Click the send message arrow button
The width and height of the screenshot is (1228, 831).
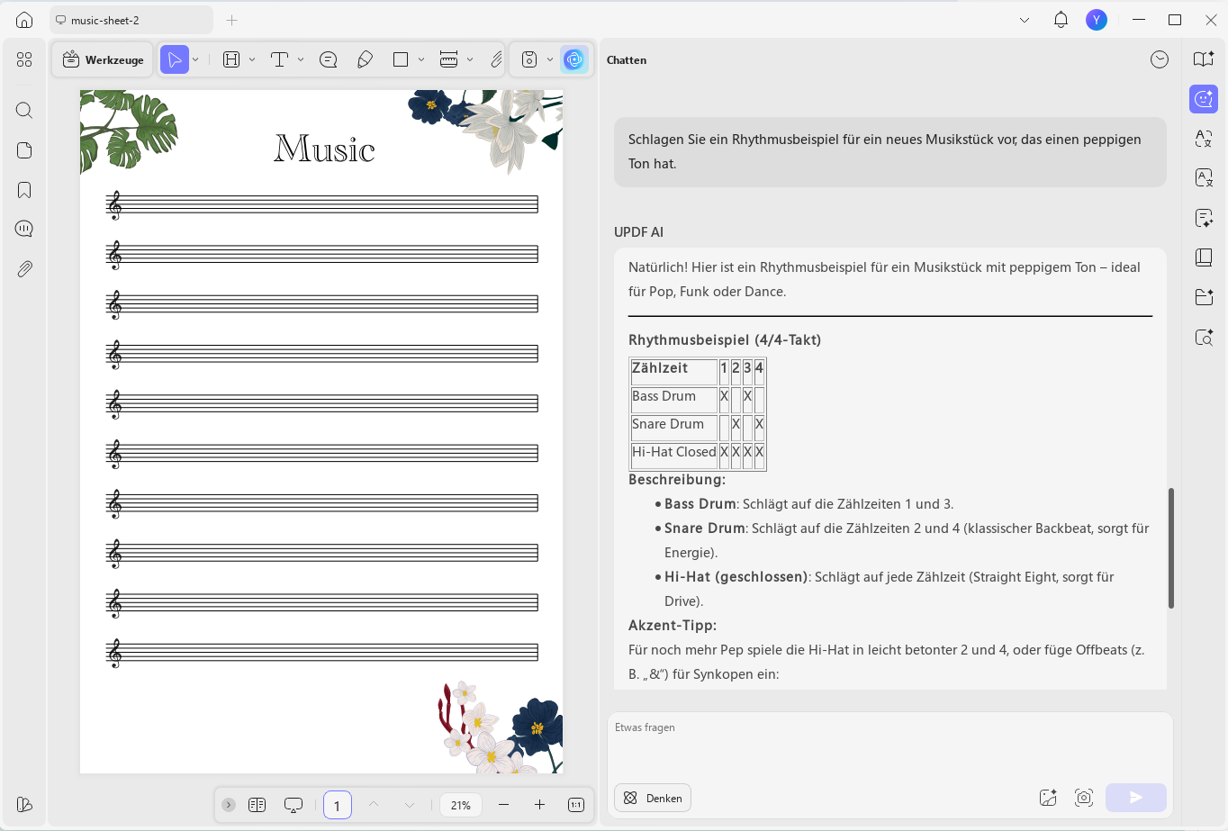coord(1136,798)
